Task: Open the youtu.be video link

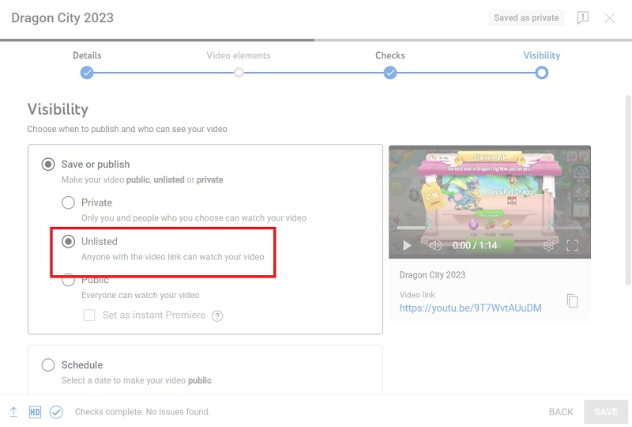Action: [x=470, y=308]
